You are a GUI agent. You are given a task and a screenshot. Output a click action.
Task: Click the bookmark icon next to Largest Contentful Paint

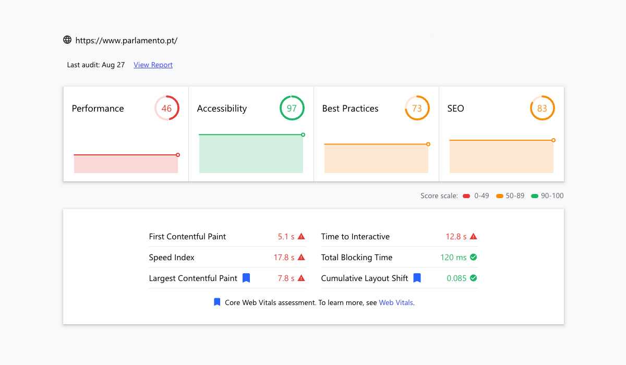tap(246, 278)
